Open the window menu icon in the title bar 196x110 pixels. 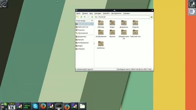pos(77,10)
